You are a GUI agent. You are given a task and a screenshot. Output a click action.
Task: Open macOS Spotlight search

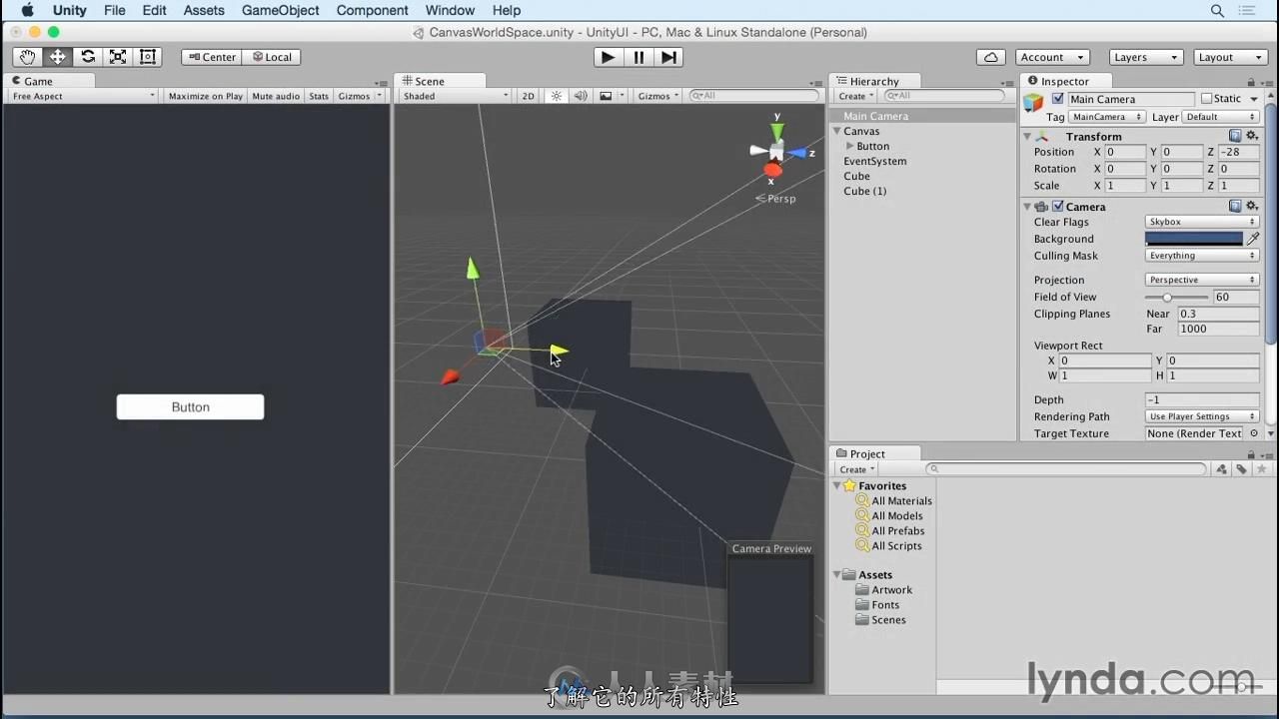(1217, 10)
